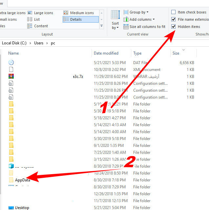209x210 pixels.
Task: Click folder icon dated 3/15/2021 1:26 AM
Action: pyautogui.click(x=11, y=159)
